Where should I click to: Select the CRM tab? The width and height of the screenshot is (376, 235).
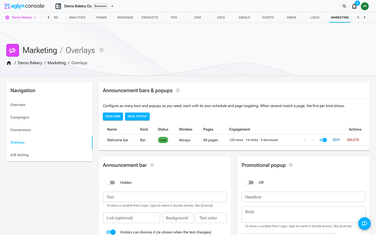(197, 17)
